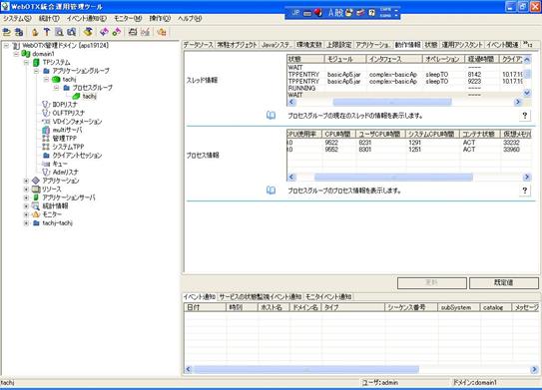Click the rightmost orange toolbar icon
This screenshot has height=390, width=542.
[x=162, y=32]
